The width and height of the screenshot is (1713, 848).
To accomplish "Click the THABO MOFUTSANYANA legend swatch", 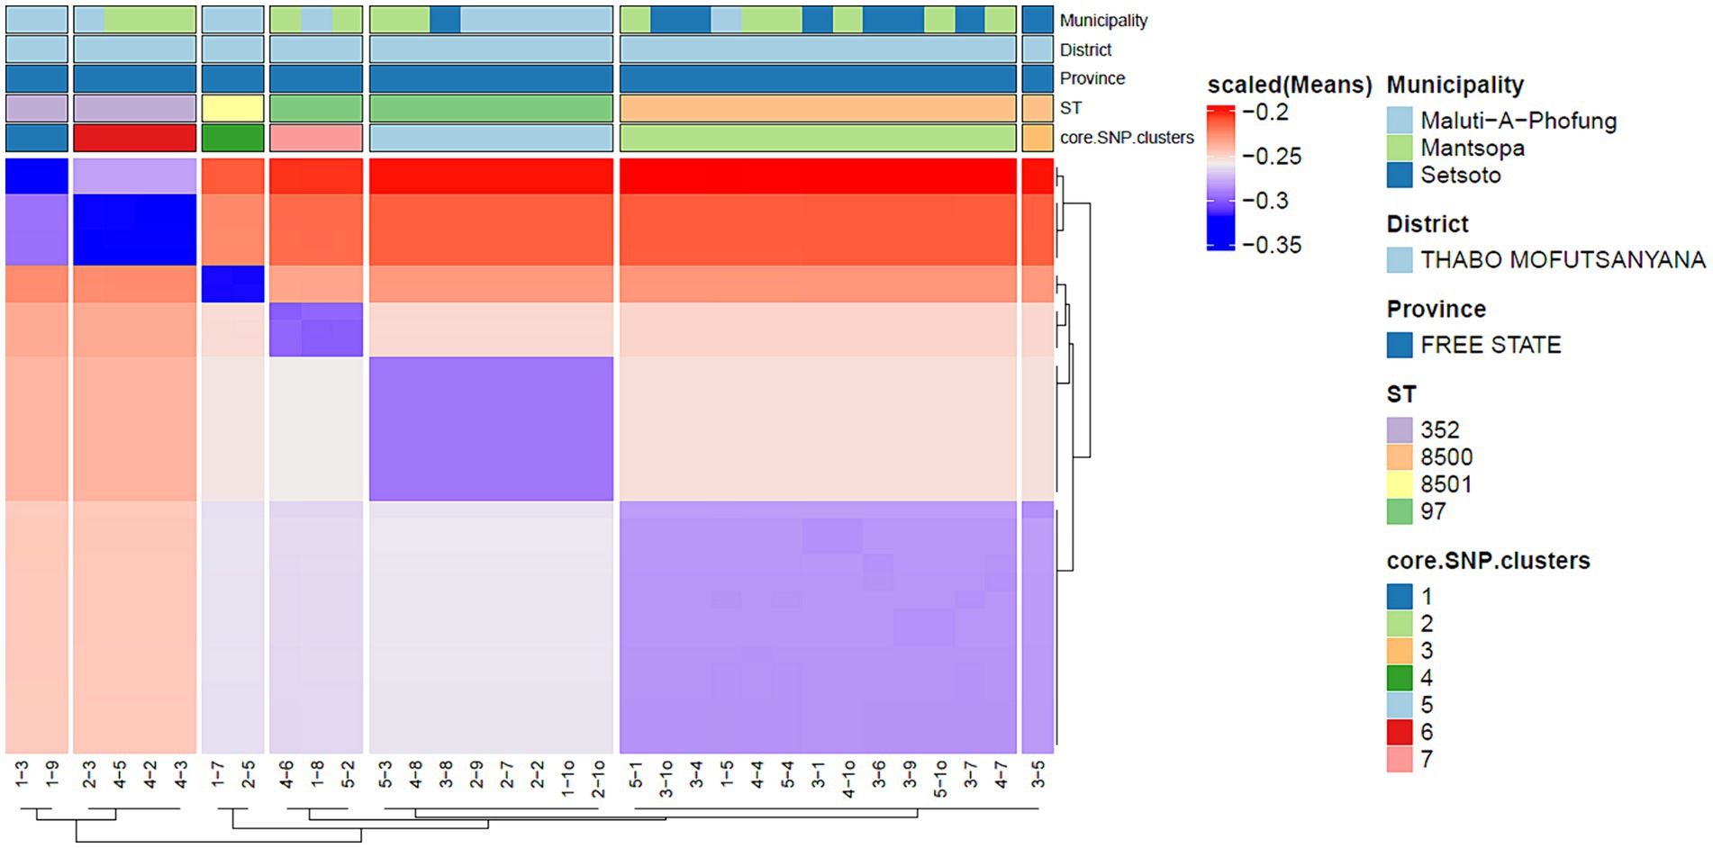I will (x=1400, y=260).
